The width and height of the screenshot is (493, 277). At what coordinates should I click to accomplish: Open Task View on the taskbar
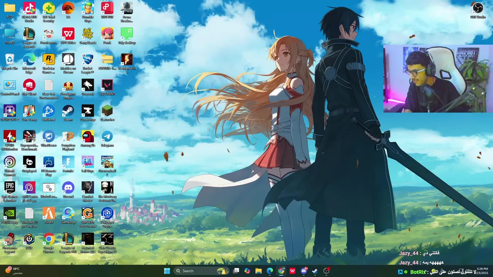pyautogui.click(x=236, y=271)
